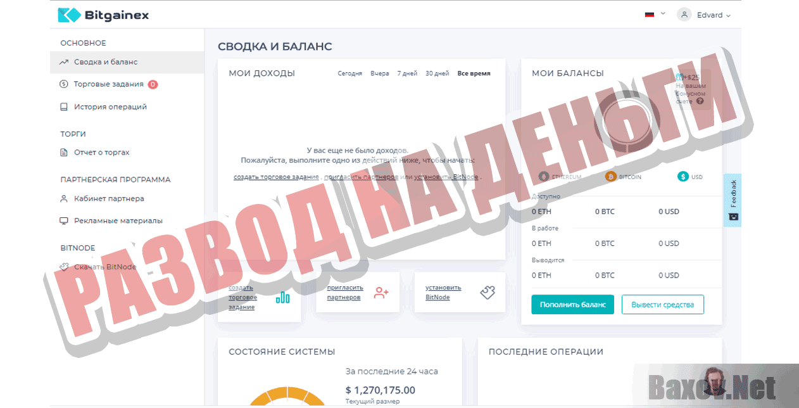Screen dimensions: 799x408
Task: Click the Bitcoin currency icon
Action: pos(610,177)
